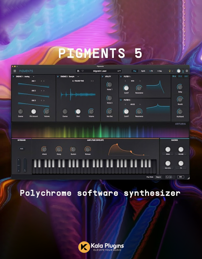
Task: Open the Pigments hamburger main menu
Action: pos(14,71)
